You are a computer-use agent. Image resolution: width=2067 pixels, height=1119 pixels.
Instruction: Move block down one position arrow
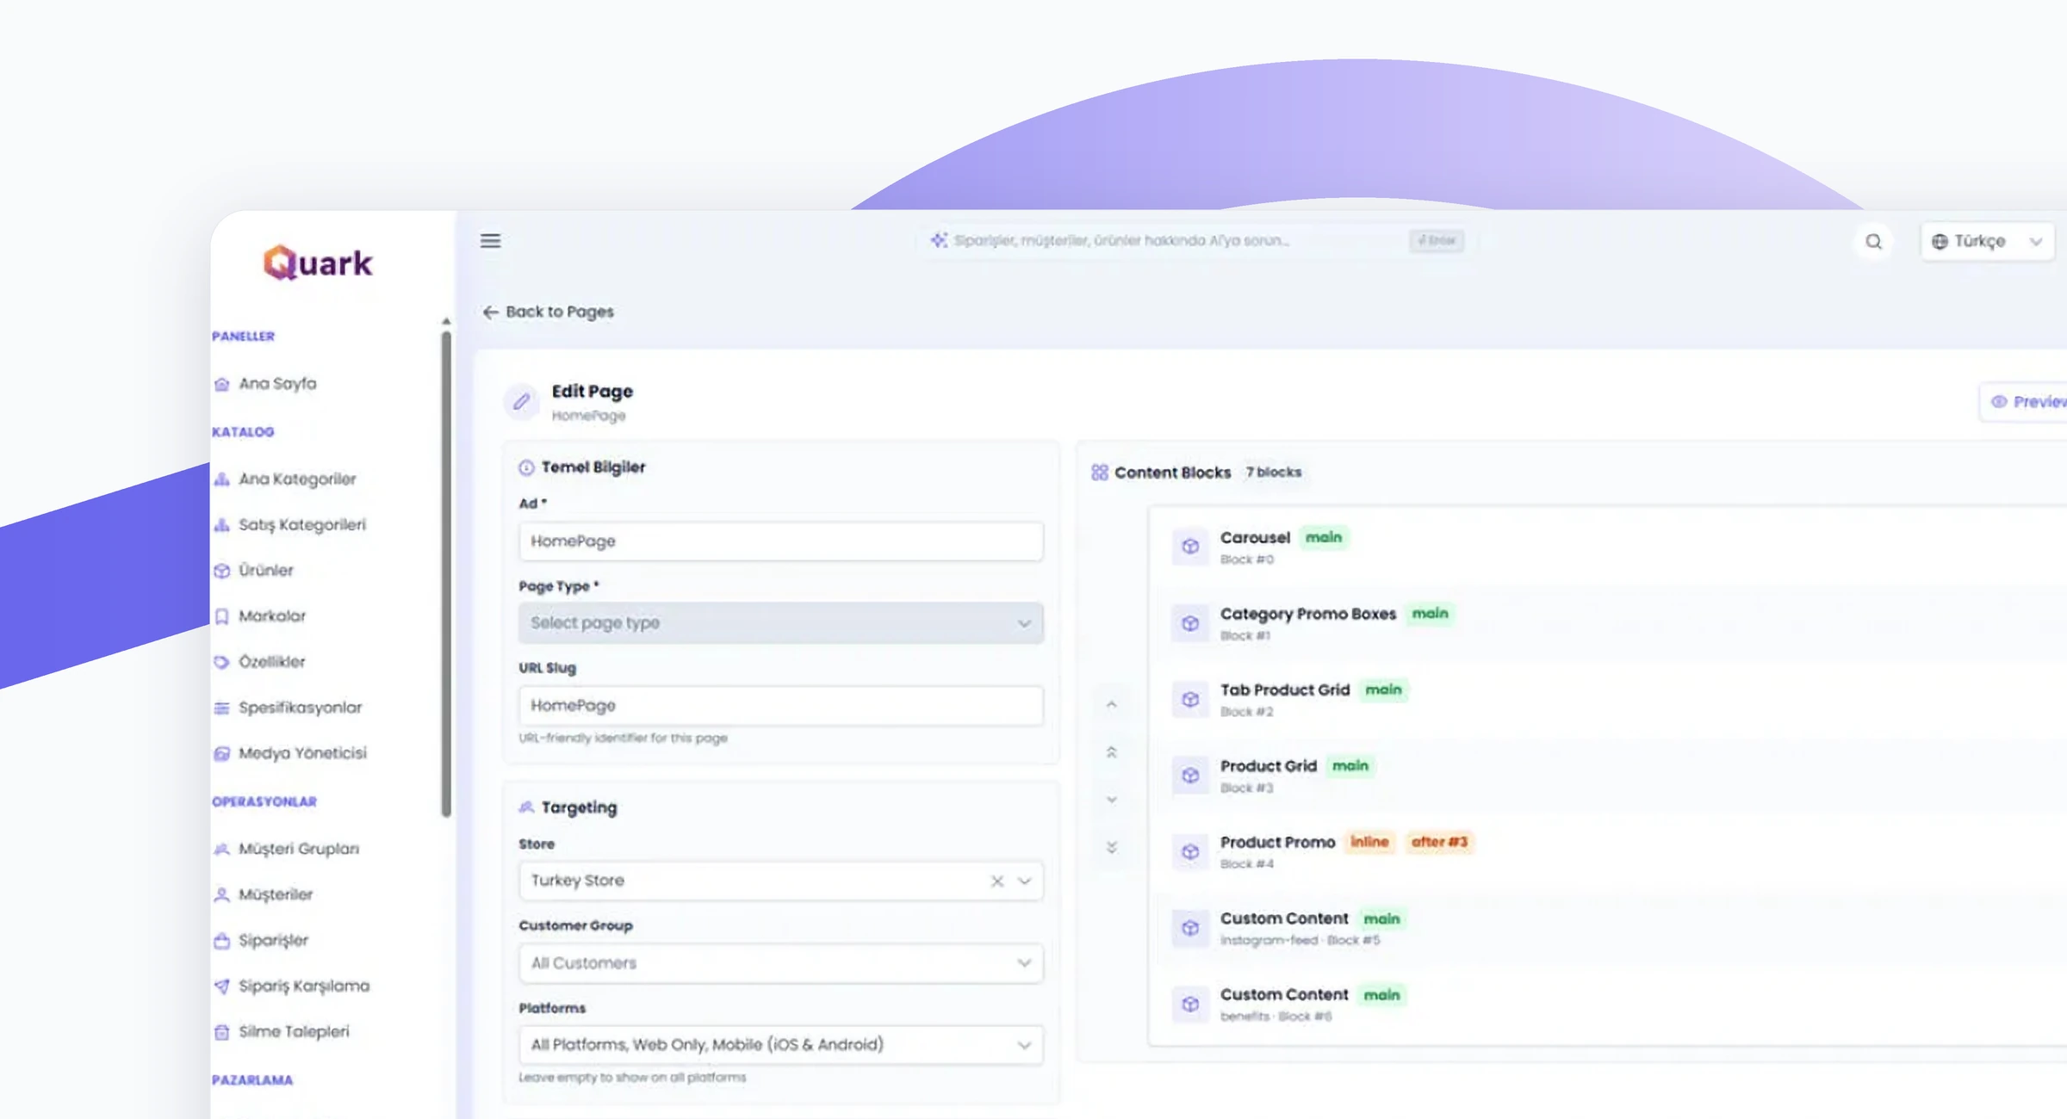(x=1111, y=800)
